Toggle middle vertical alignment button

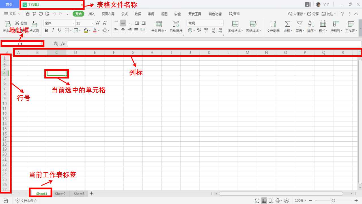[123, 23]
